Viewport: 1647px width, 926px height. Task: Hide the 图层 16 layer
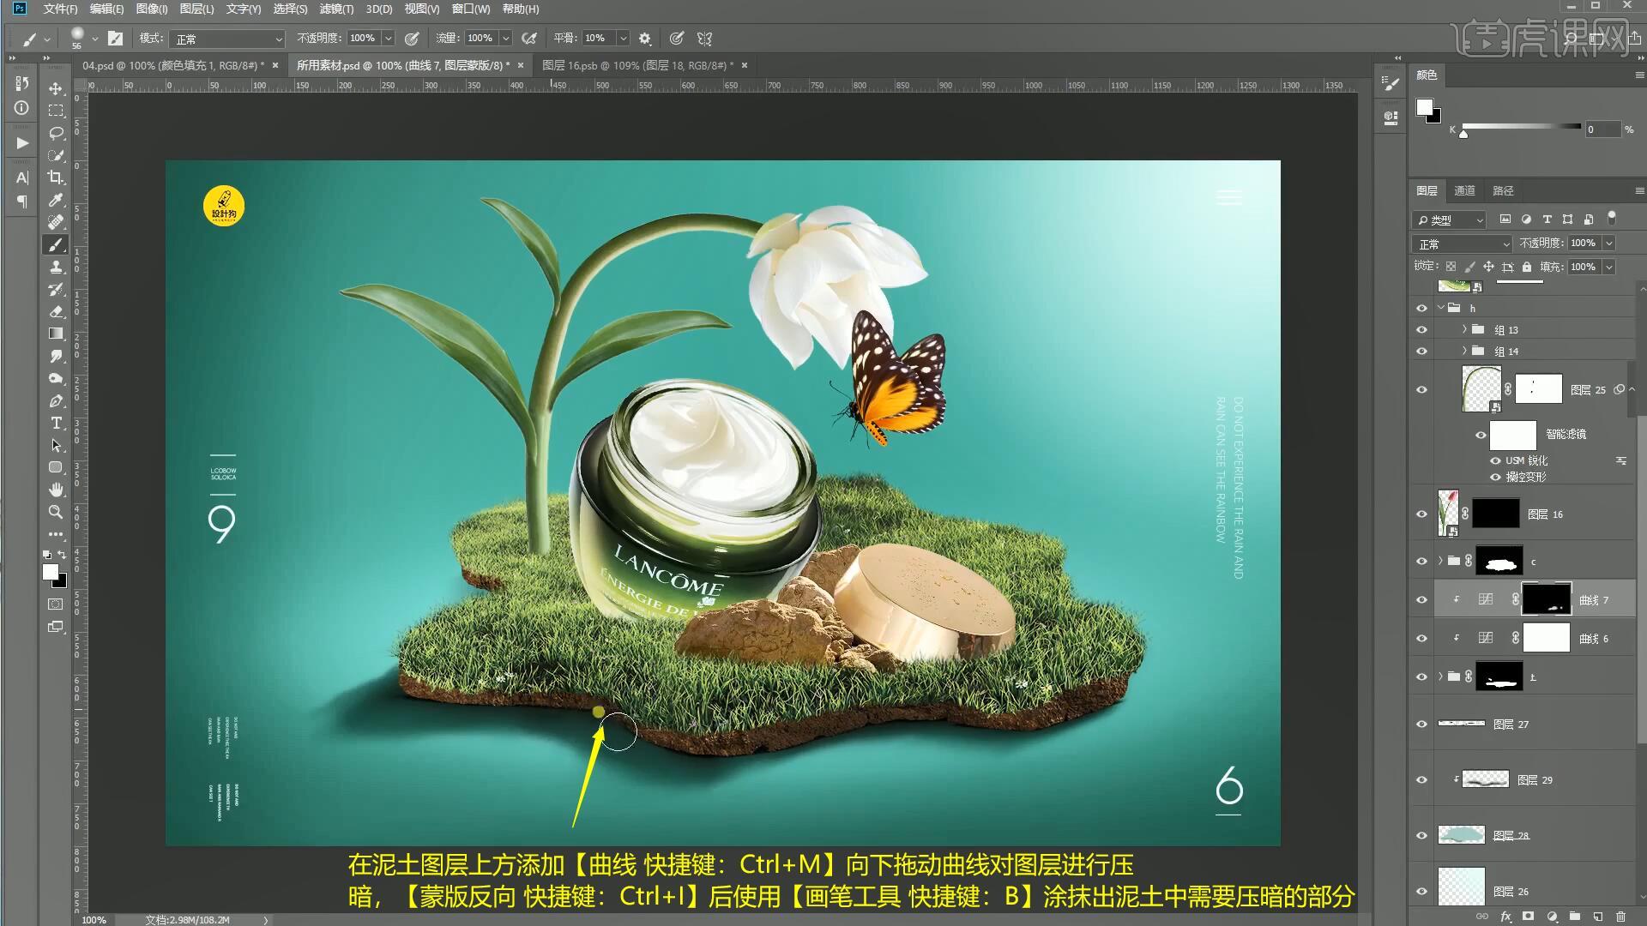(x=1421, y=514)
